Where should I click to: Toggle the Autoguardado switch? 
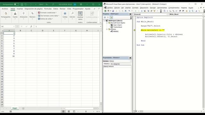point(16,4)
